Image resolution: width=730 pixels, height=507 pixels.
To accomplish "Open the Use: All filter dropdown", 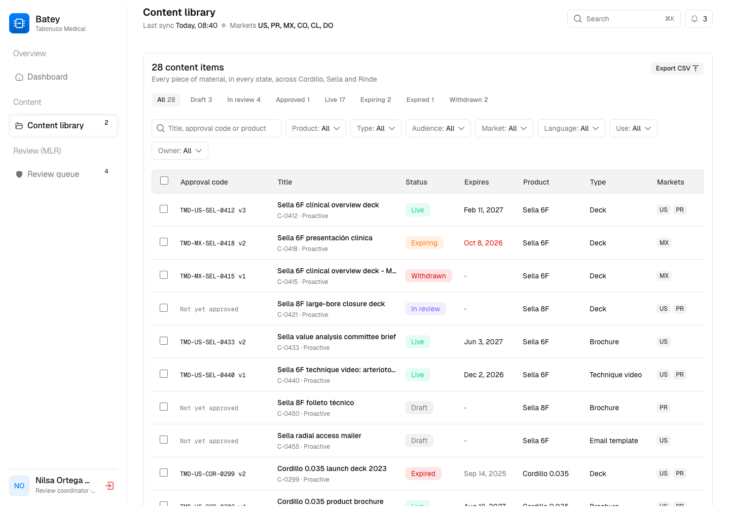I will [633, 128].
